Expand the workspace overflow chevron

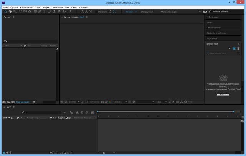click(x=199, y=12)
